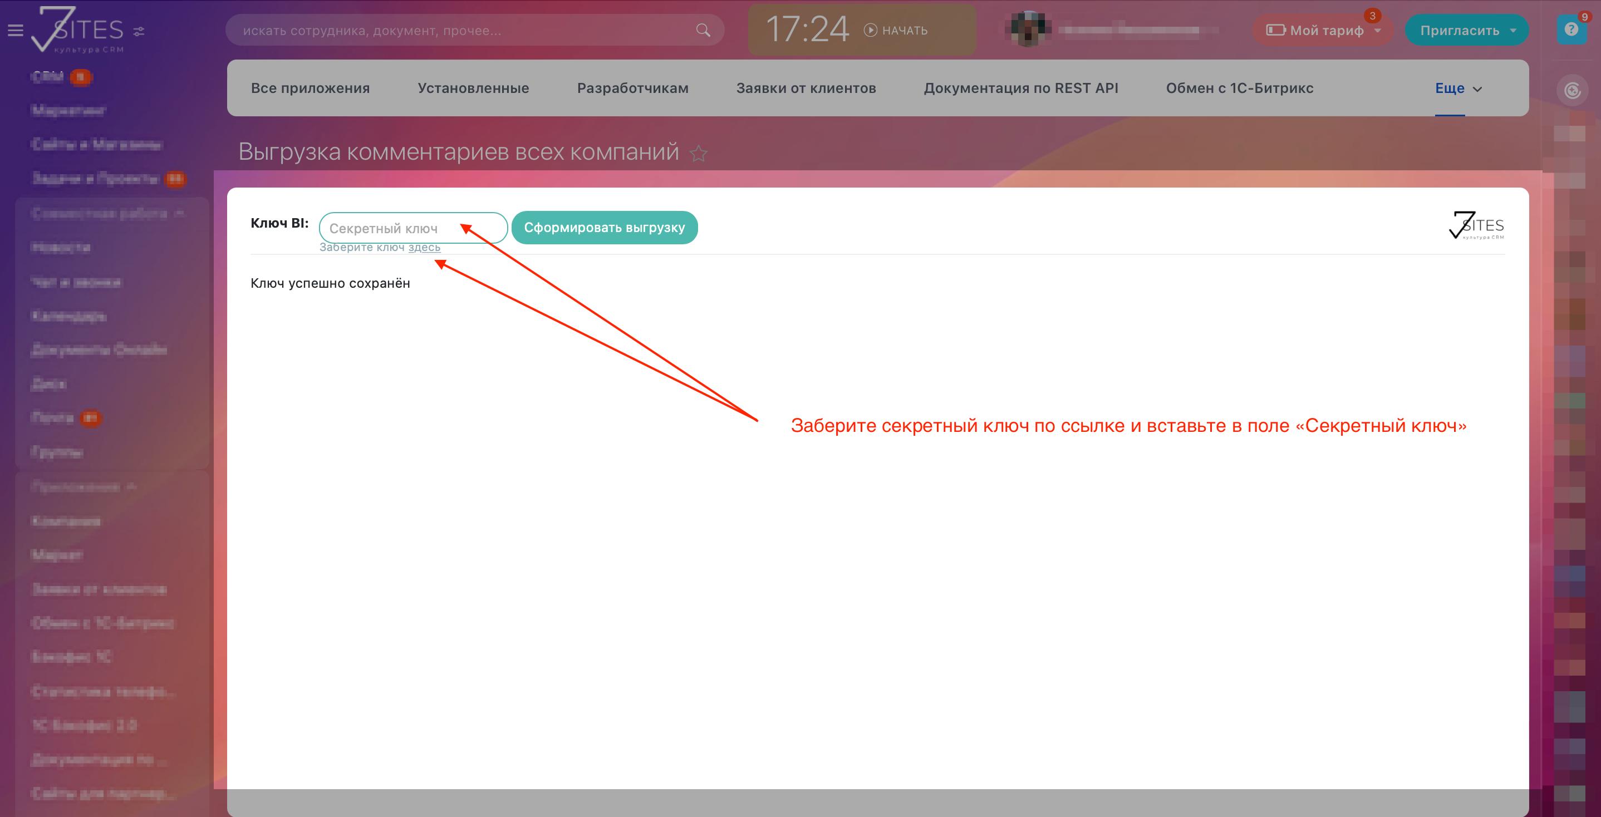This screenshot has height=817, width=1601.
Task: Open the logo settings sliders icon
Action: (139, 31)
